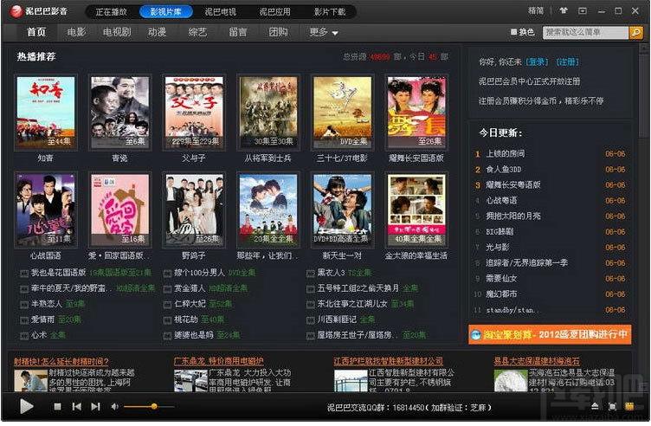Start playback with the Play button
Screen dimensions: 651x426
[26, 406]
